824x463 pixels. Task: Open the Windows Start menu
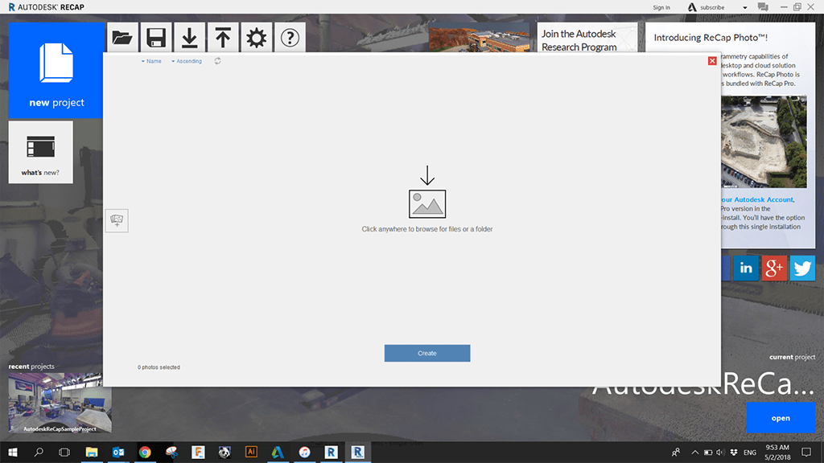click(13, 452)
